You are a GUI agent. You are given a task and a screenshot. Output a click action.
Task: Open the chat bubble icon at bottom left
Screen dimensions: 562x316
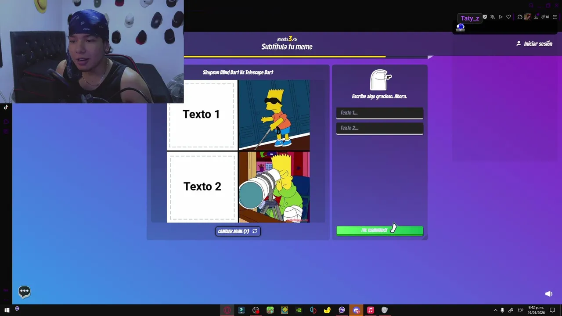(x=24, y=291)
